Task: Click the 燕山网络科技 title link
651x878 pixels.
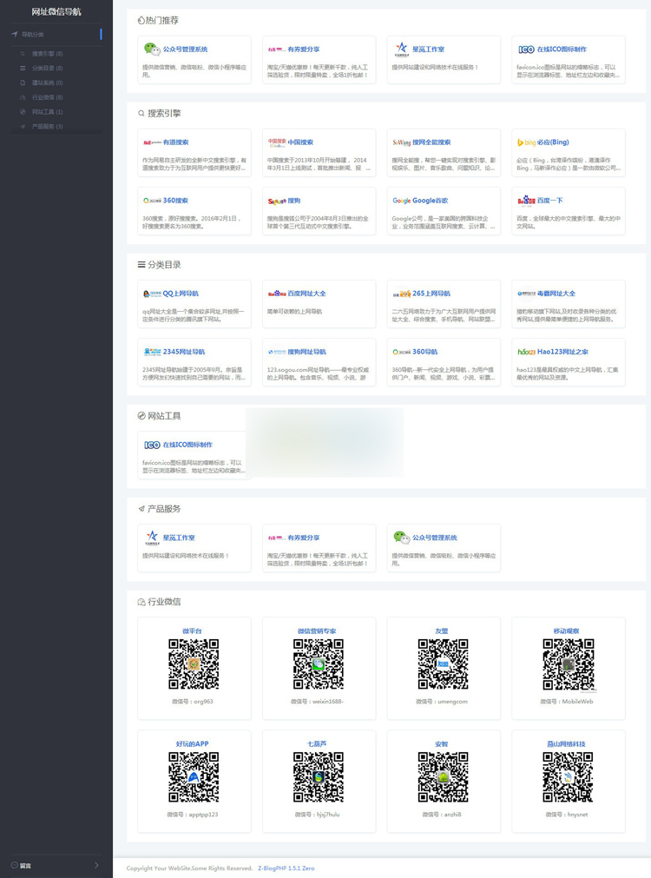Action: pos(567,744)
